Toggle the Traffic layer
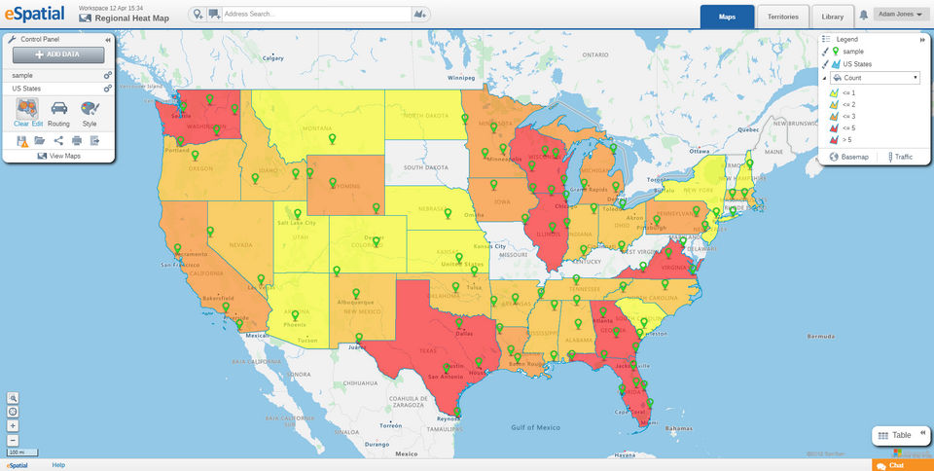Image resolution: width=934 pixels, height=471 pixels. [x=899, y=157]
